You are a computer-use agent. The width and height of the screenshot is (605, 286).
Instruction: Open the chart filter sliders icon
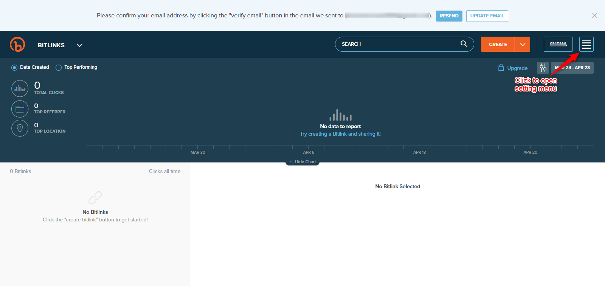click(543, 68)
